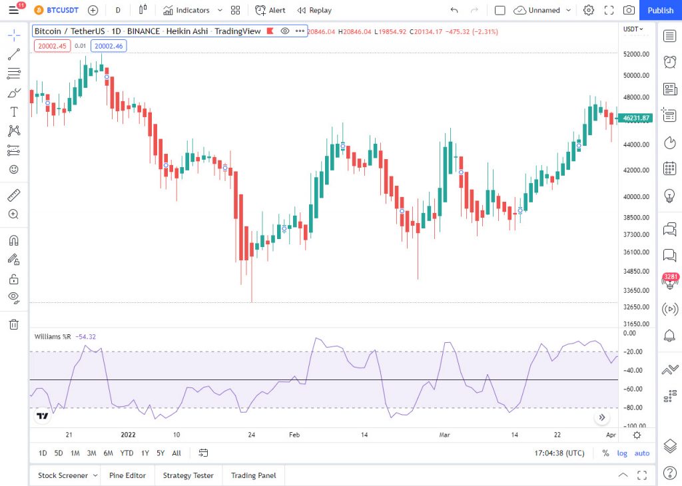Start bar Replay mode
The height and width of the screenshot is (486, 682).
pyautogui.click(x=314, y=10)
